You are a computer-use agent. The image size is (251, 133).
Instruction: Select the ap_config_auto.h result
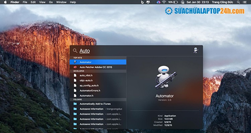[x=98, y=85]
